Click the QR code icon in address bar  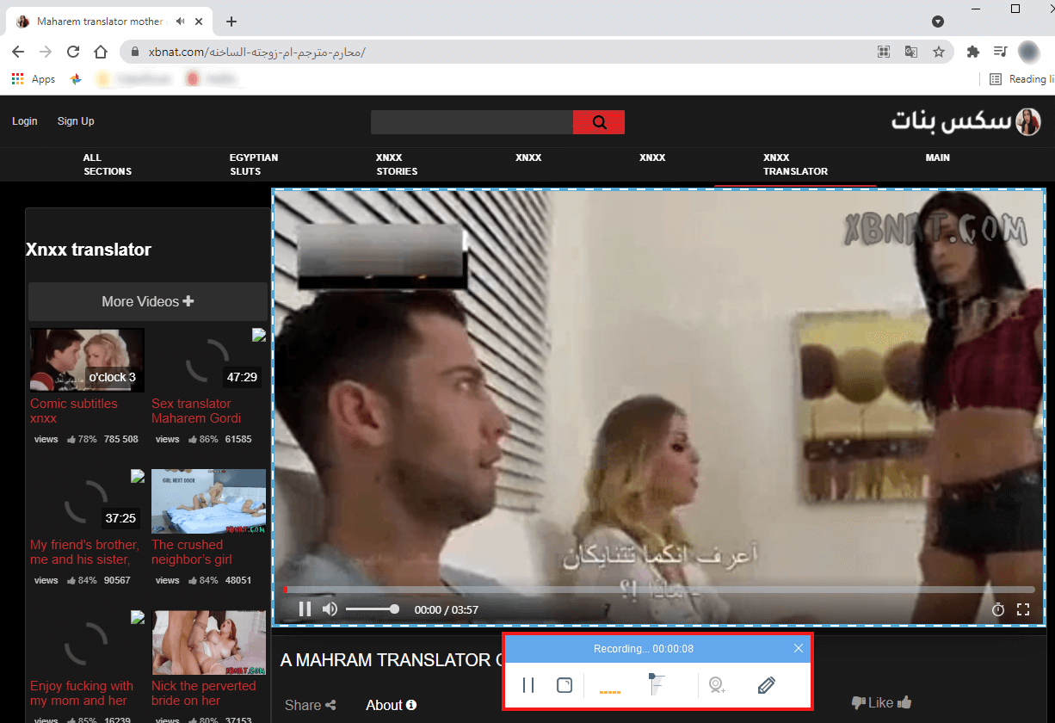[x=884, y=52]
